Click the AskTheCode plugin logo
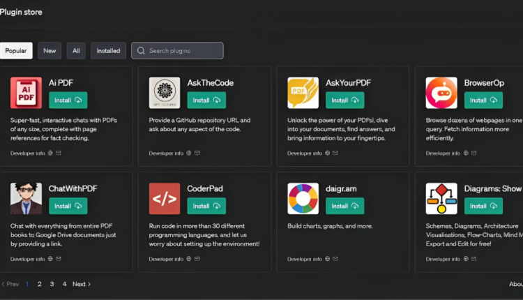Image resolution: width=523 pixels, height=300 pixels. click(165, 93)
